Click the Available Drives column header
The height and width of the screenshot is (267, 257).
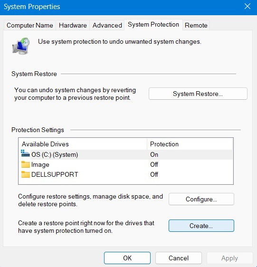[83, 144]
